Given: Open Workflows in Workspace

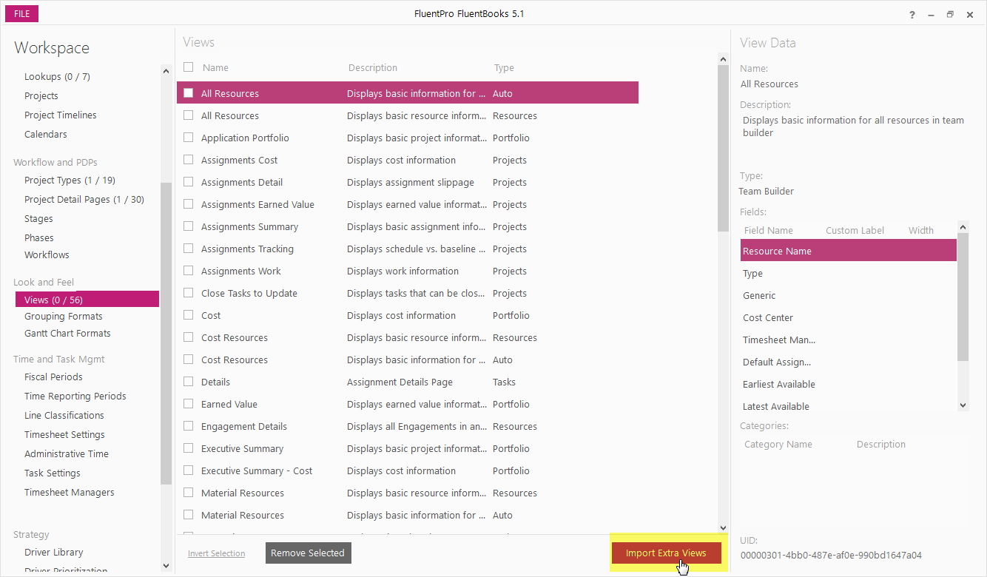Looking at the screenshot, I should (x=47, y=255).
